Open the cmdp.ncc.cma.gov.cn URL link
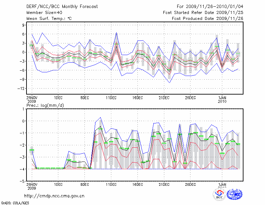 coord(54,196)
